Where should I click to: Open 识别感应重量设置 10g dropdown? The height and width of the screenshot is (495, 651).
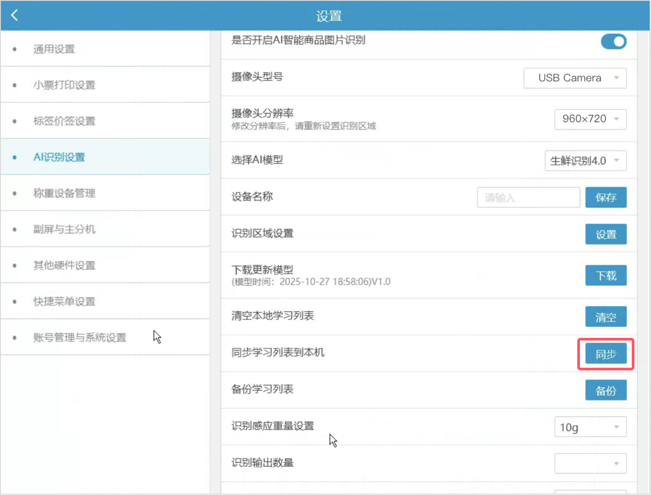[591, 427]
